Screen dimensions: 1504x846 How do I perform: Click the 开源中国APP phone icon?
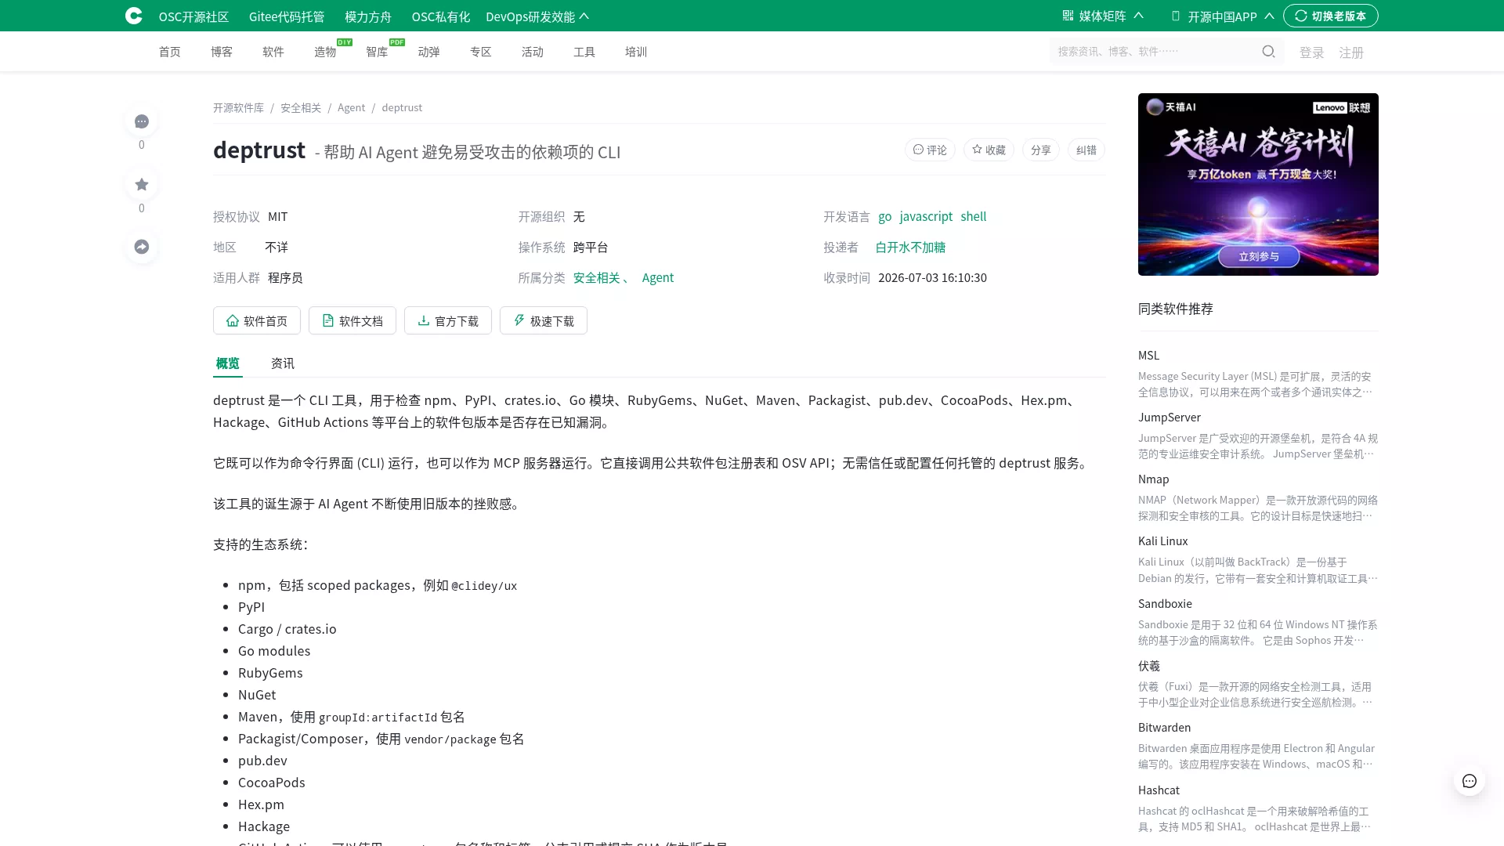click(x=1176, y=16)
